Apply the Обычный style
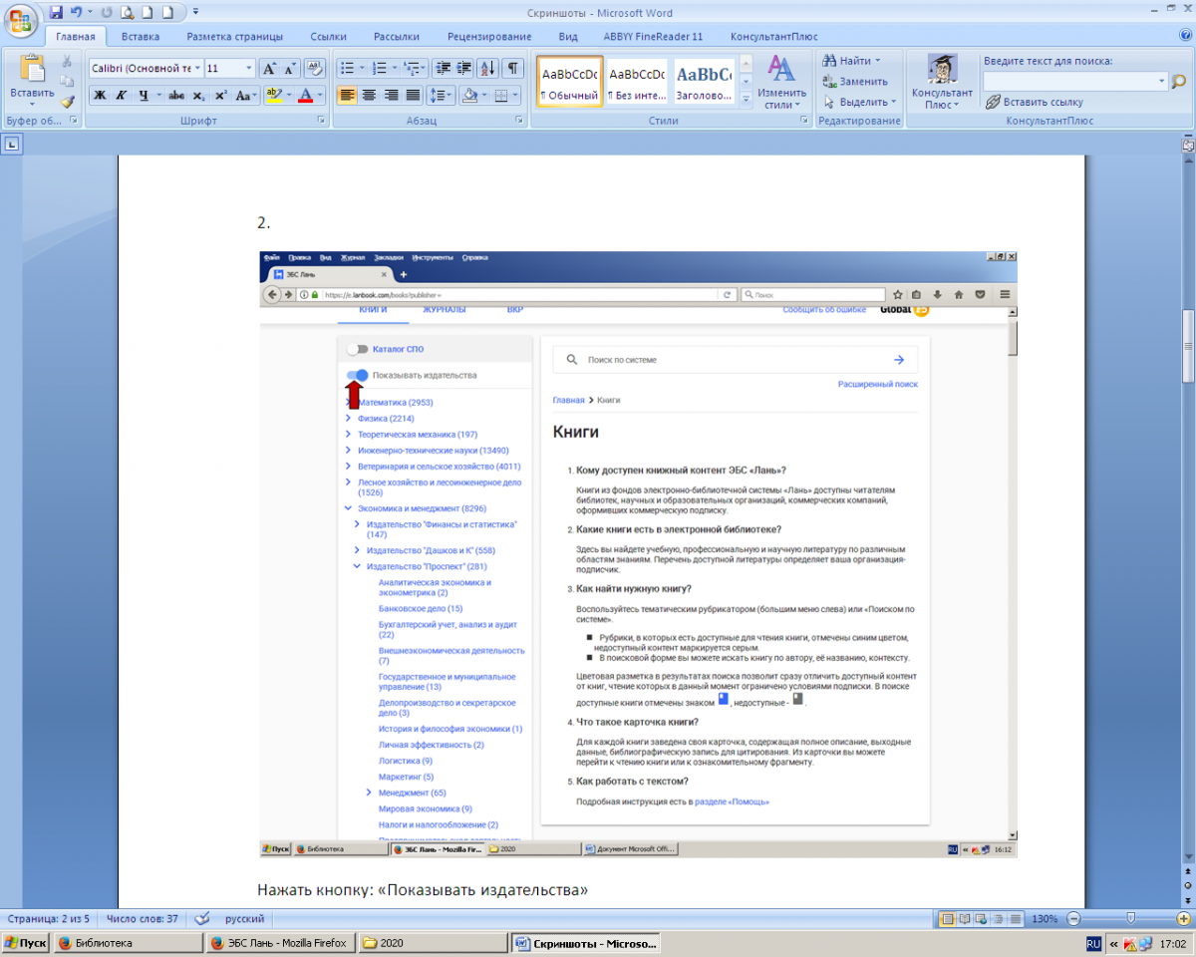1196x957 pixels. click(568, 82)
